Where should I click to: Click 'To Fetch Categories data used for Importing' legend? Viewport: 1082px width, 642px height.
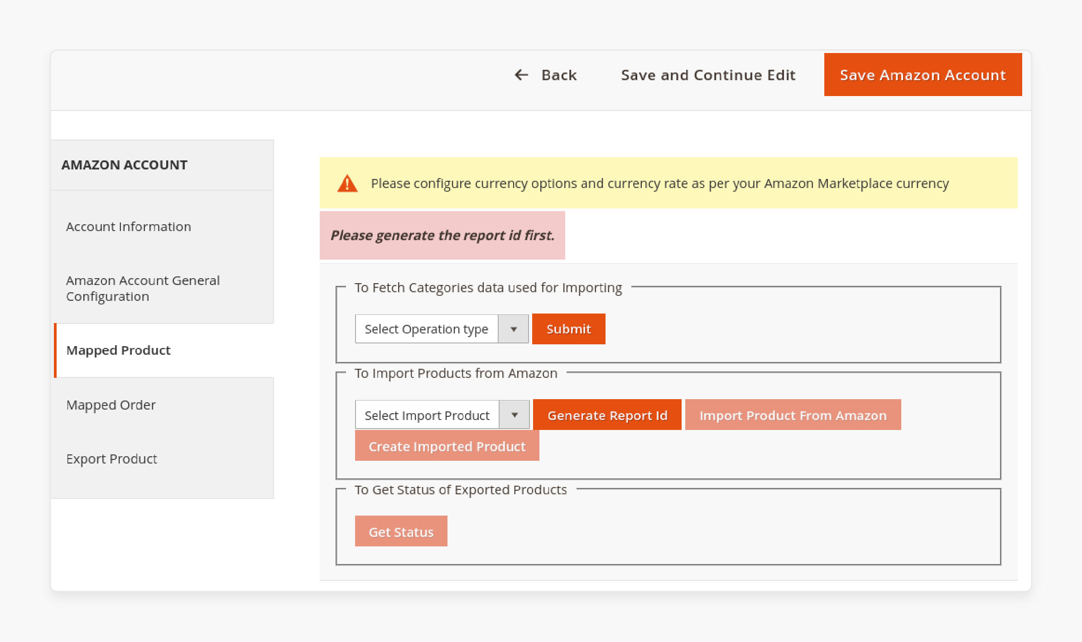488,288
